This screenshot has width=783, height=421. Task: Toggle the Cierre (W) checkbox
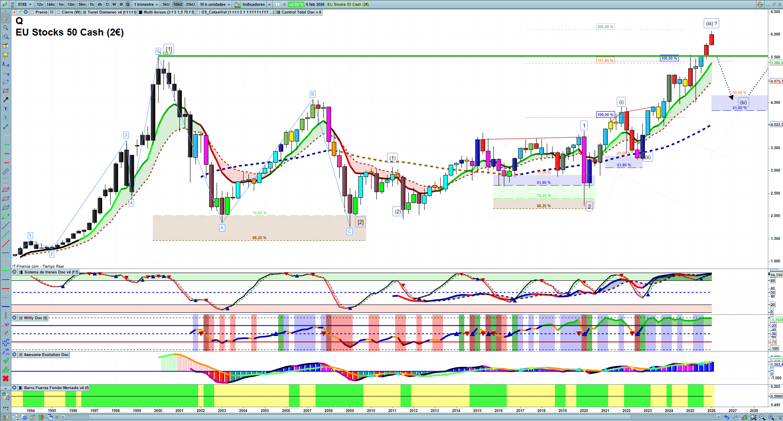[59, 12]
